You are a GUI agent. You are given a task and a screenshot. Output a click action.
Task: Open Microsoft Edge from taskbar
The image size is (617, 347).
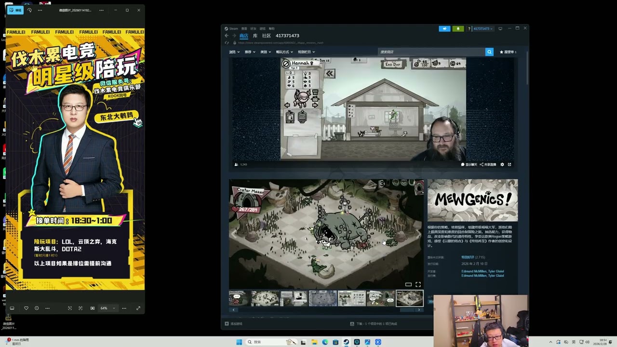[325, 342]
